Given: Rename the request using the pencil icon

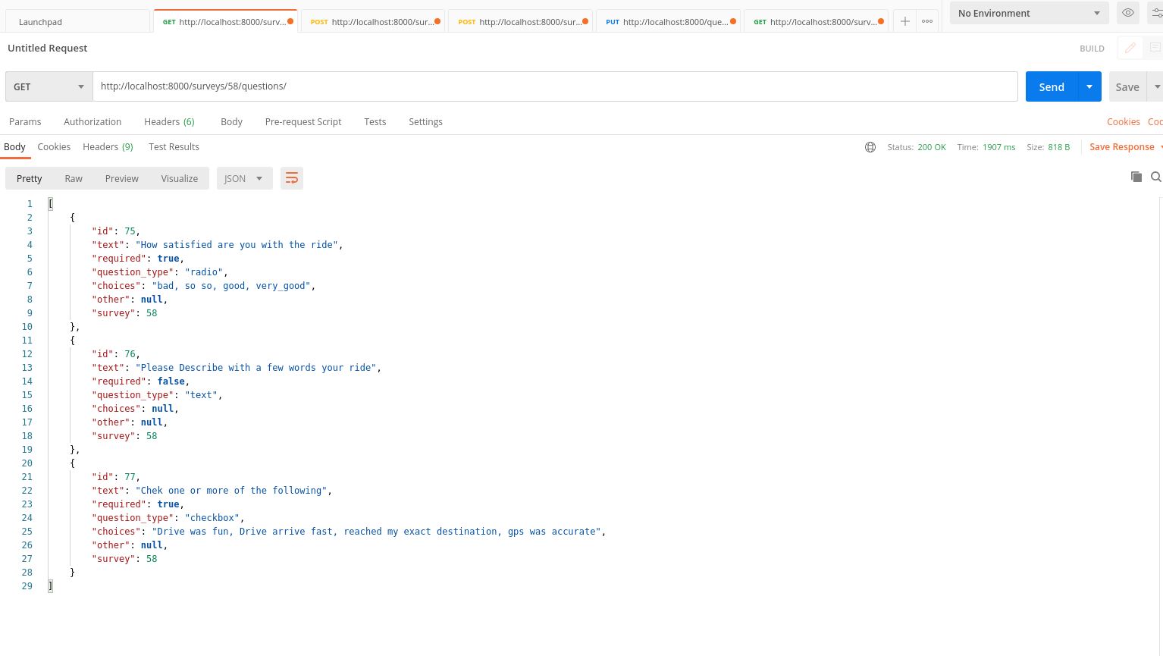Looking at the screenshot, I should [x=1130, y=48].
